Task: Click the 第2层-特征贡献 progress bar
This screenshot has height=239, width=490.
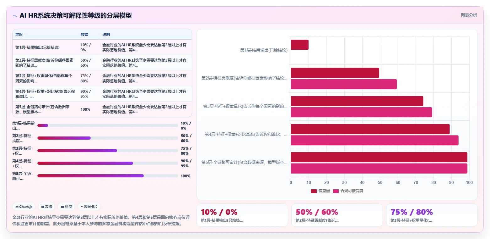Action: (108, 138)
